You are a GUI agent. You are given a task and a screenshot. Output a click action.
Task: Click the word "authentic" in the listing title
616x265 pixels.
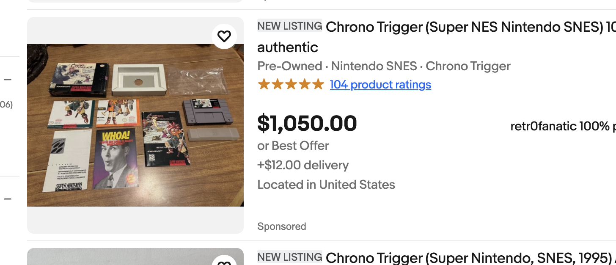click(x=288, y=47)
